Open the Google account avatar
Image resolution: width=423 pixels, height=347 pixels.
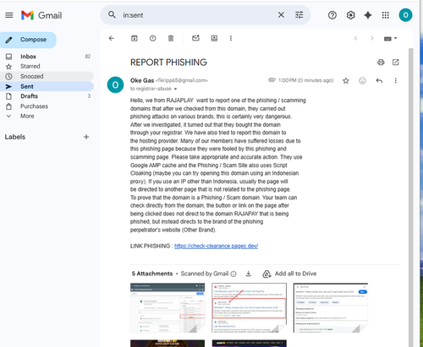pyautogui.click(x=405, y=15)
